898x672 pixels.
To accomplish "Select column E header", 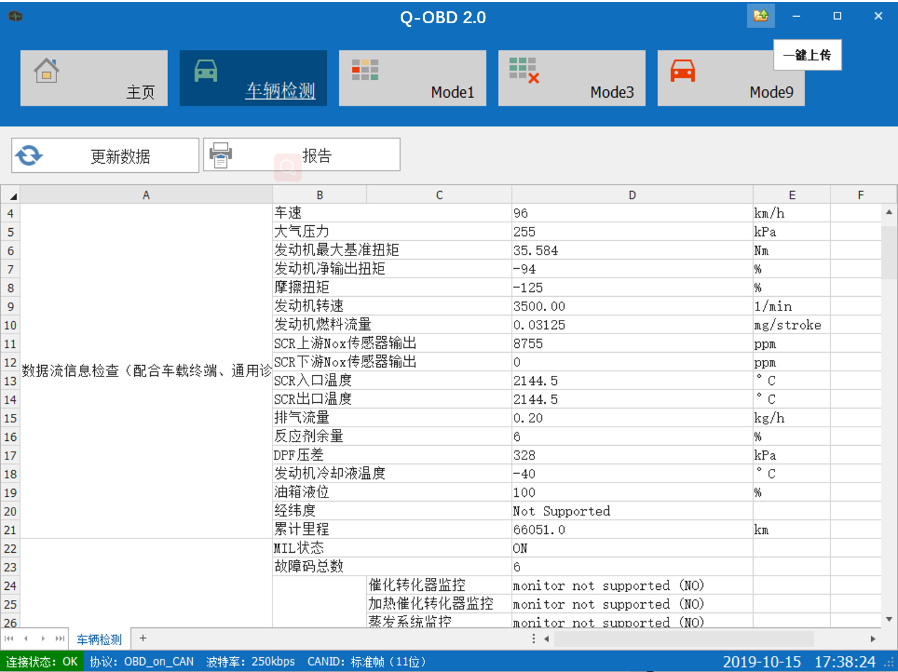I will click(792, 195).
